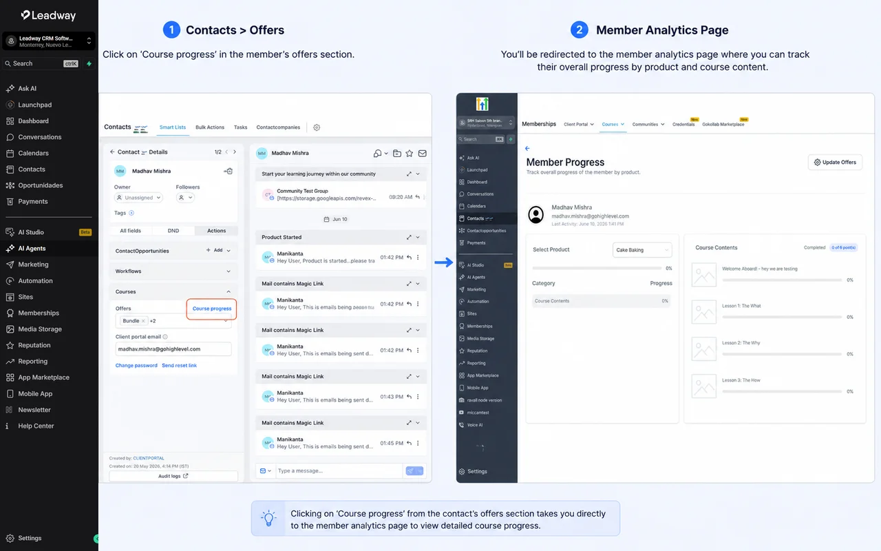Click the Leadway logo
This screenshot has height=551, width=881.
(48, 15)
